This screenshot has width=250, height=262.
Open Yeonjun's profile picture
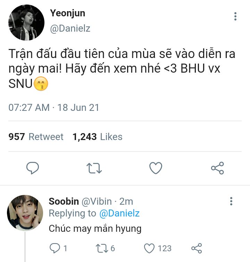point(26,23)
